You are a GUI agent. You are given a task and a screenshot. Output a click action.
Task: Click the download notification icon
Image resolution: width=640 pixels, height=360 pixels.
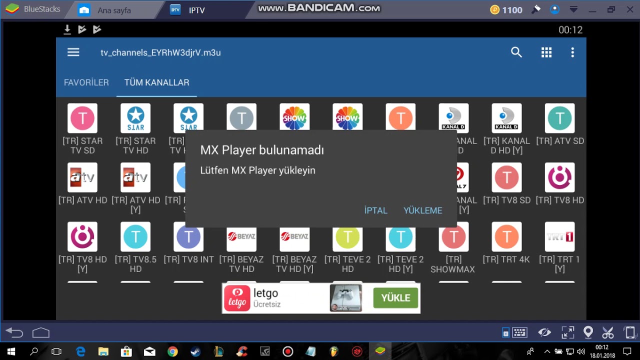tap(67, 30)
